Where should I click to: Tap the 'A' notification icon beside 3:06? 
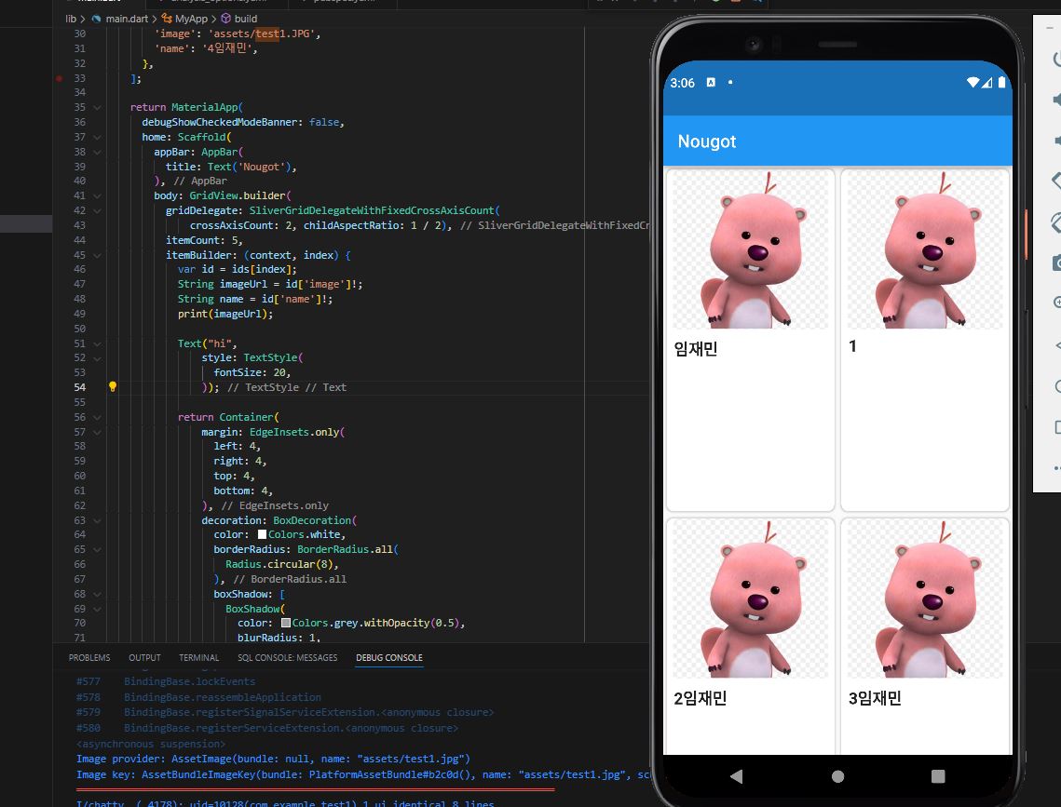tap(711, 83)
